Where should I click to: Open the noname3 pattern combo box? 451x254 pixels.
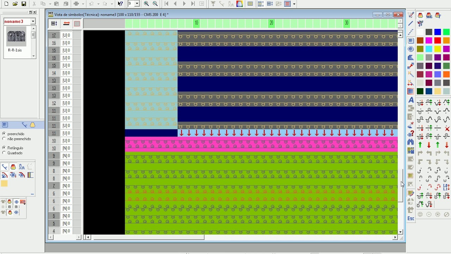pyautogui.click(x=20, y=22)
